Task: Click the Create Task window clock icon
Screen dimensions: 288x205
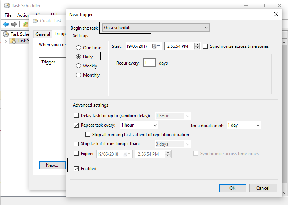Action: click(x=35, y=21)
